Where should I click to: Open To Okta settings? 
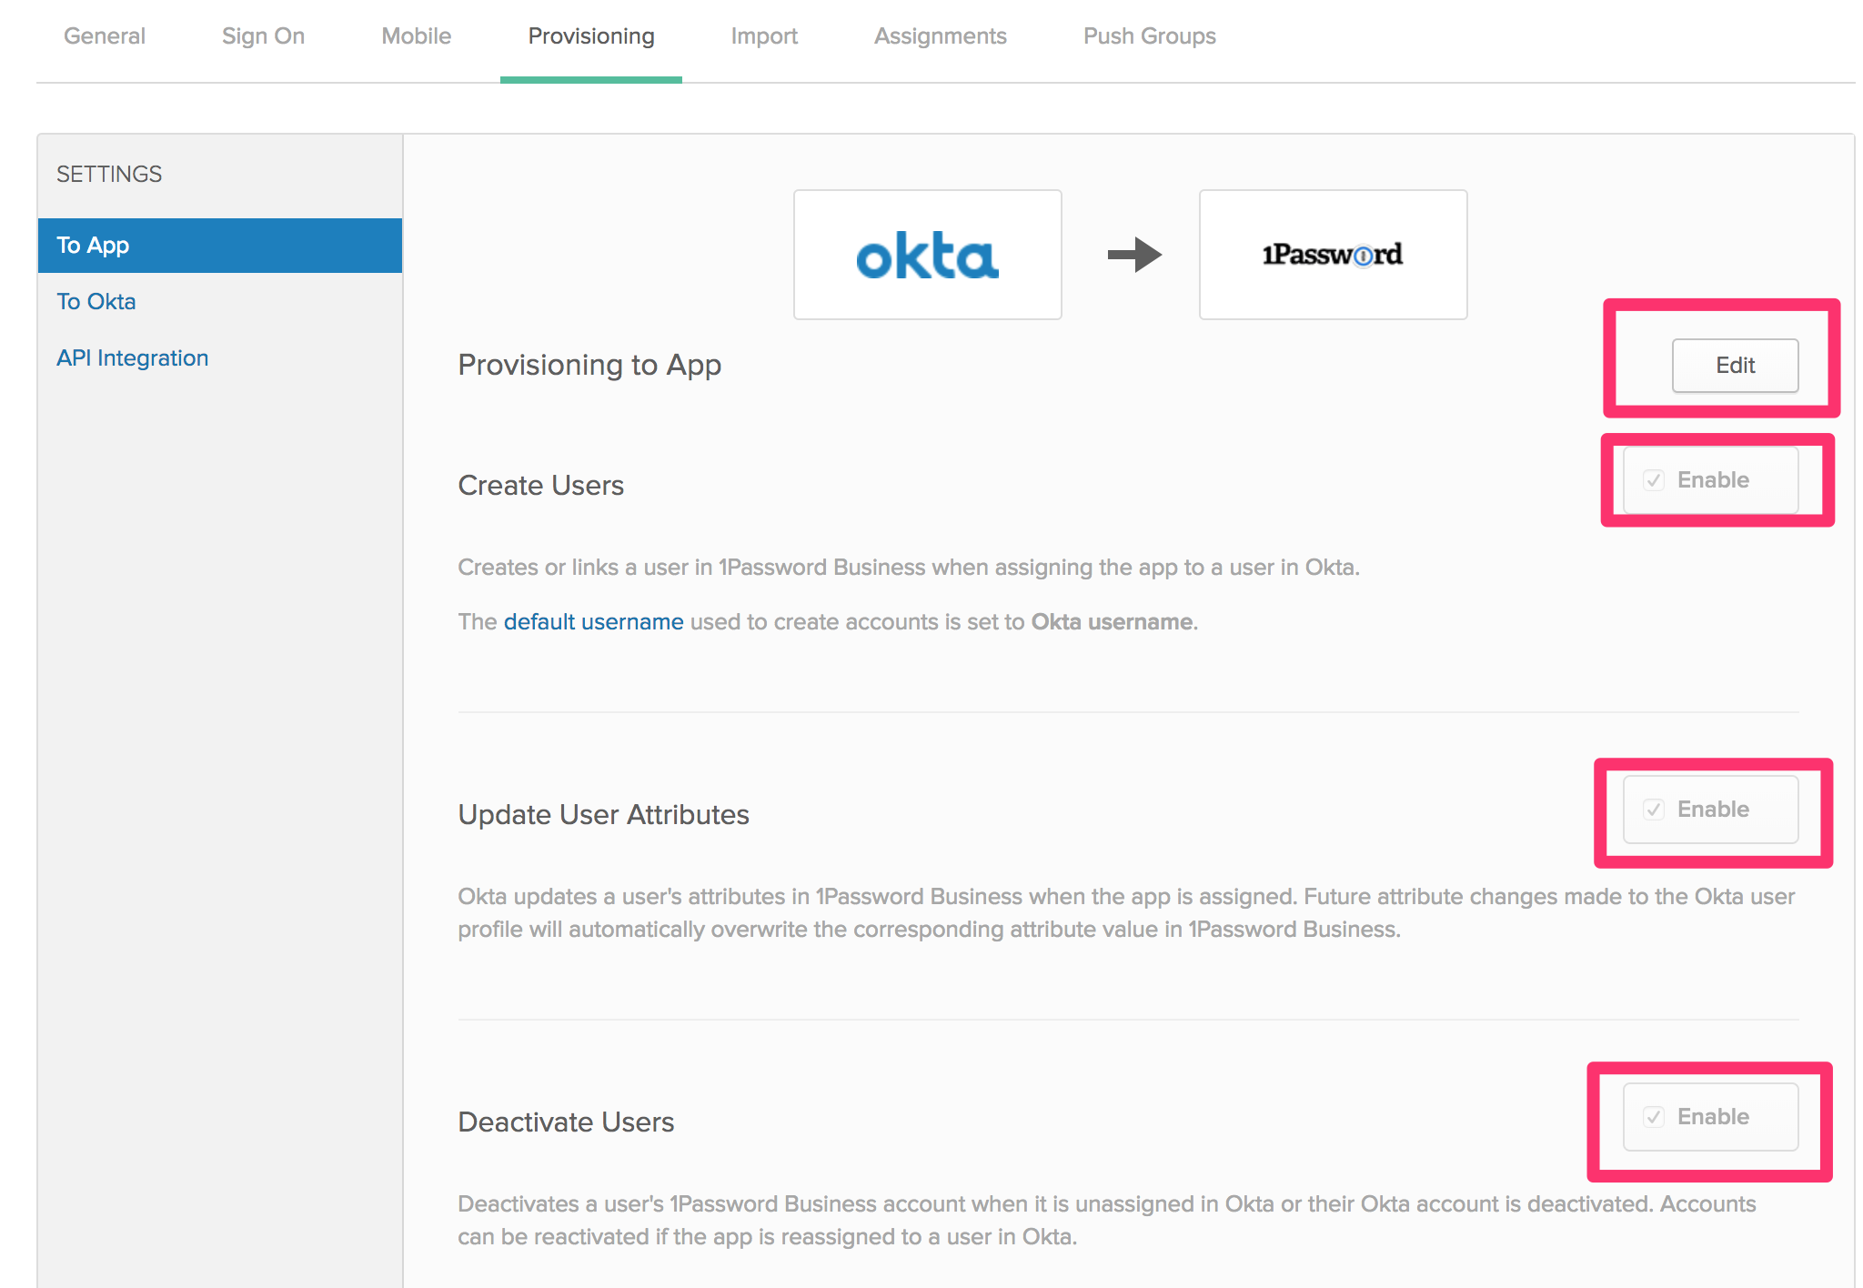(x=96, y=302)
